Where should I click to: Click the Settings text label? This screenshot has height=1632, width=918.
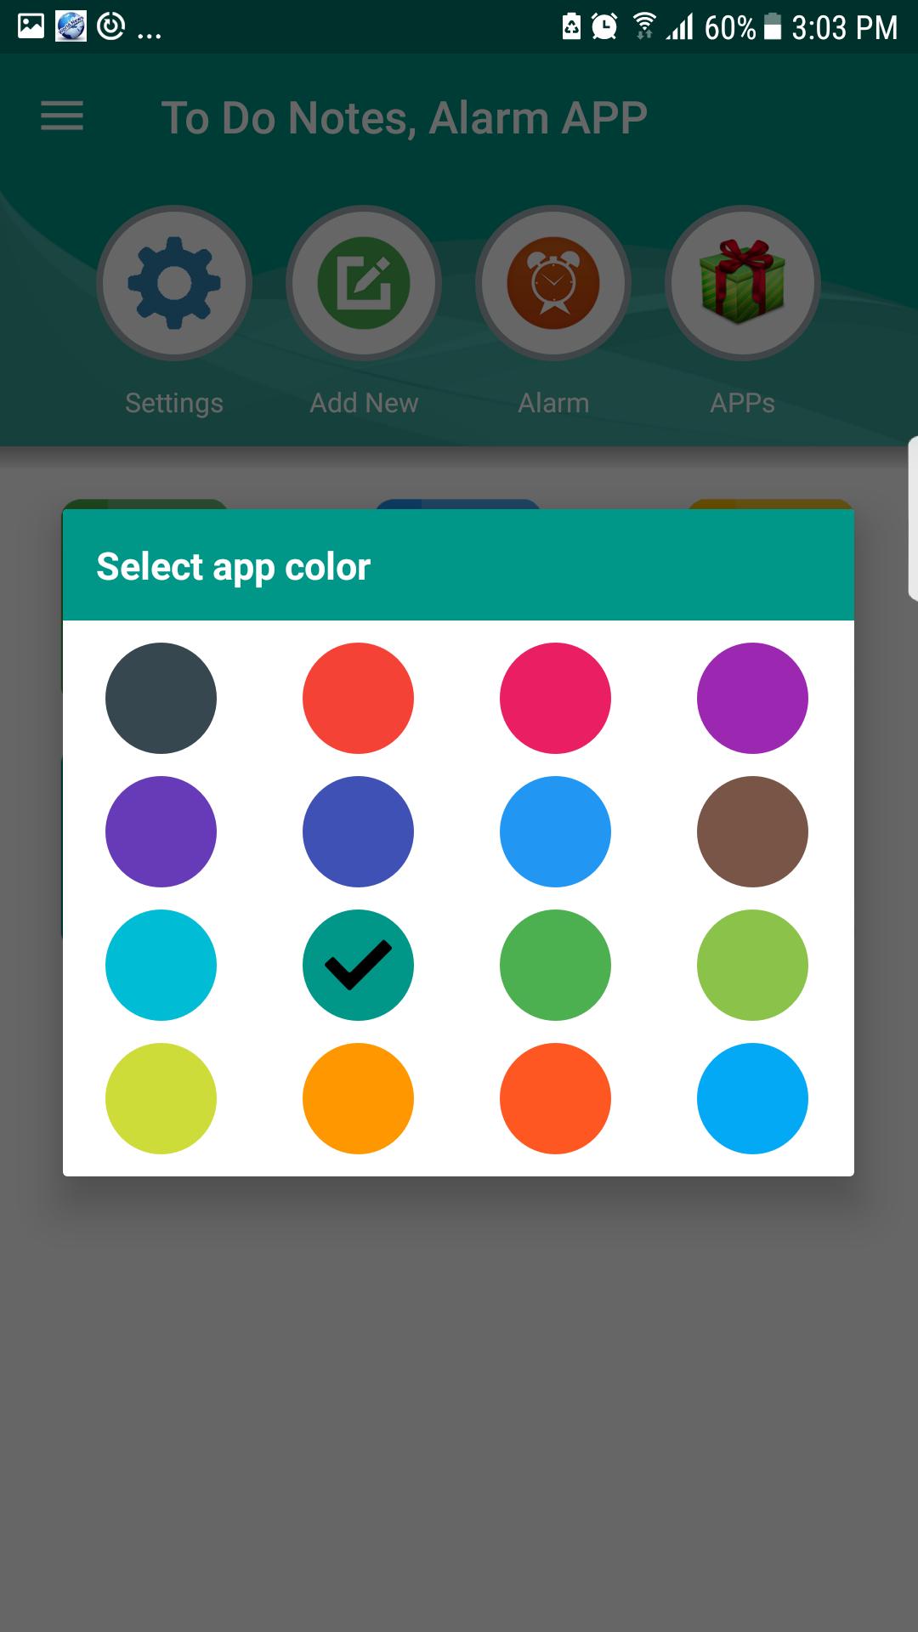[x=174, y=403]
